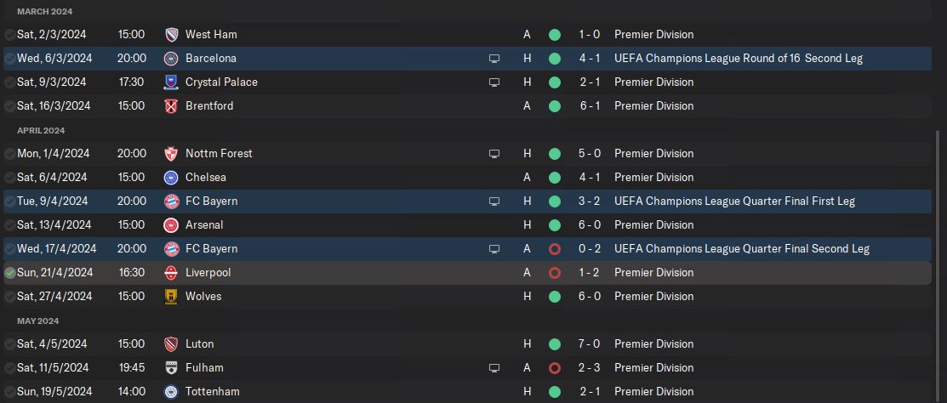Click the Chelsea club badge
The height and width of the screenshot is (403, 947).
point(171,178)
